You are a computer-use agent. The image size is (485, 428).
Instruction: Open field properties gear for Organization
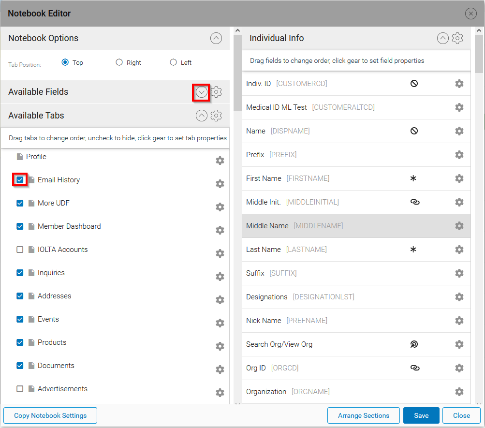point(459,392)
